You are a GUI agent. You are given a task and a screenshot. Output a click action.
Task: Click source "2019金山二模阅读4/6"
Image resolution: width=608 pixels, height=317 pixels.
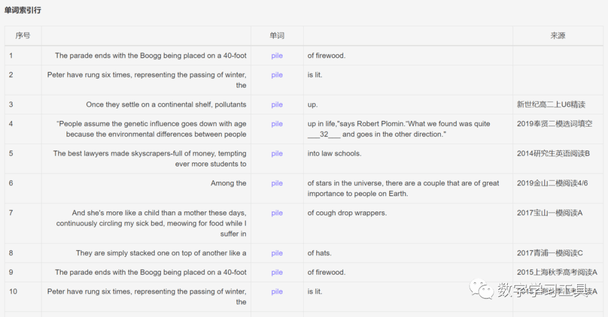click(x=552, y=183)
